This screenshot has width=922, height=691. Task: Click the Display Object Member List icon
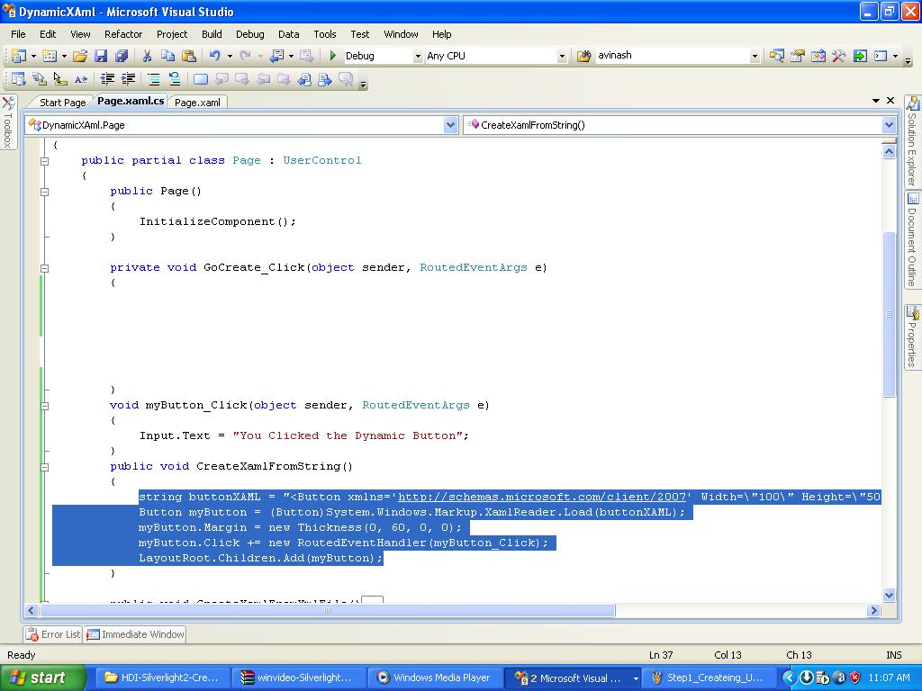[18, 79]
